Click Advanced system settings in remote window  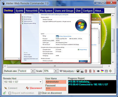[30, 23]
